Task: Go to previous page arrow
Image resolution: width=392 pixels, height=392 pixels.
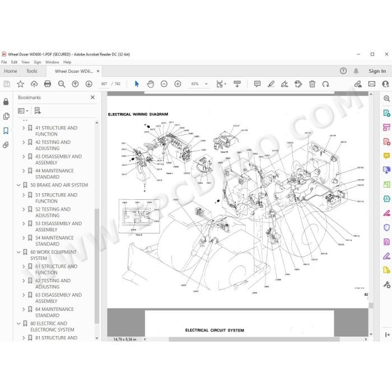Action: click(75, 84)
